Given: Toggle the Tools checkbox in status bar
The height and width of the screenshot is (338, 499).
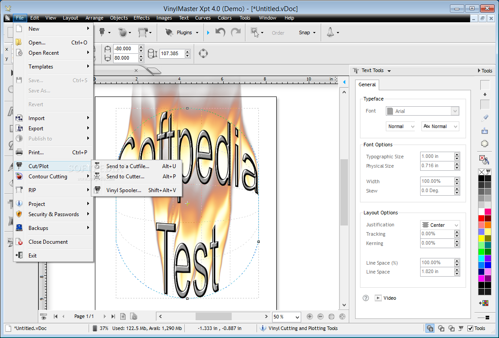Looking at the screenshot, I should 470,328.
